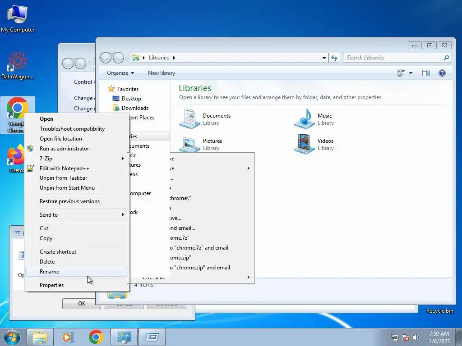Click the Back arrow in Libraries window
Screen dimensions: 462x346
(x=106, y=58)
